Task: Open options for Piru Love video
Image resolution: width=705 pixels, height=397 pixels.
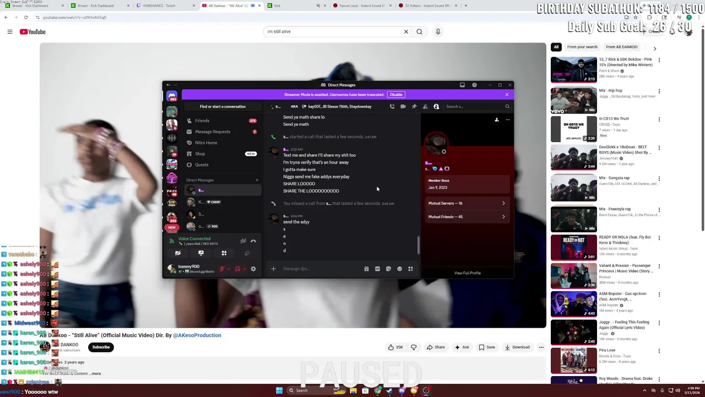Action: tap(659, 351)
